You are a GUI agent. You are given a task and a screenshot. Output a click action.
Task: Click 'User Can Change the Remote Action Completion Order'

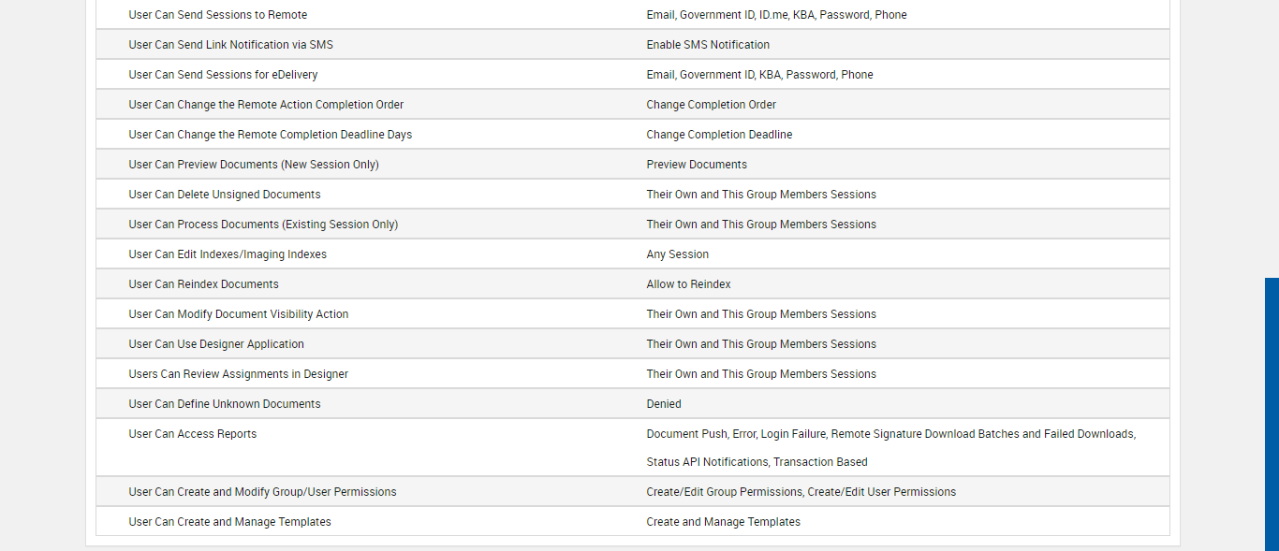266,105
